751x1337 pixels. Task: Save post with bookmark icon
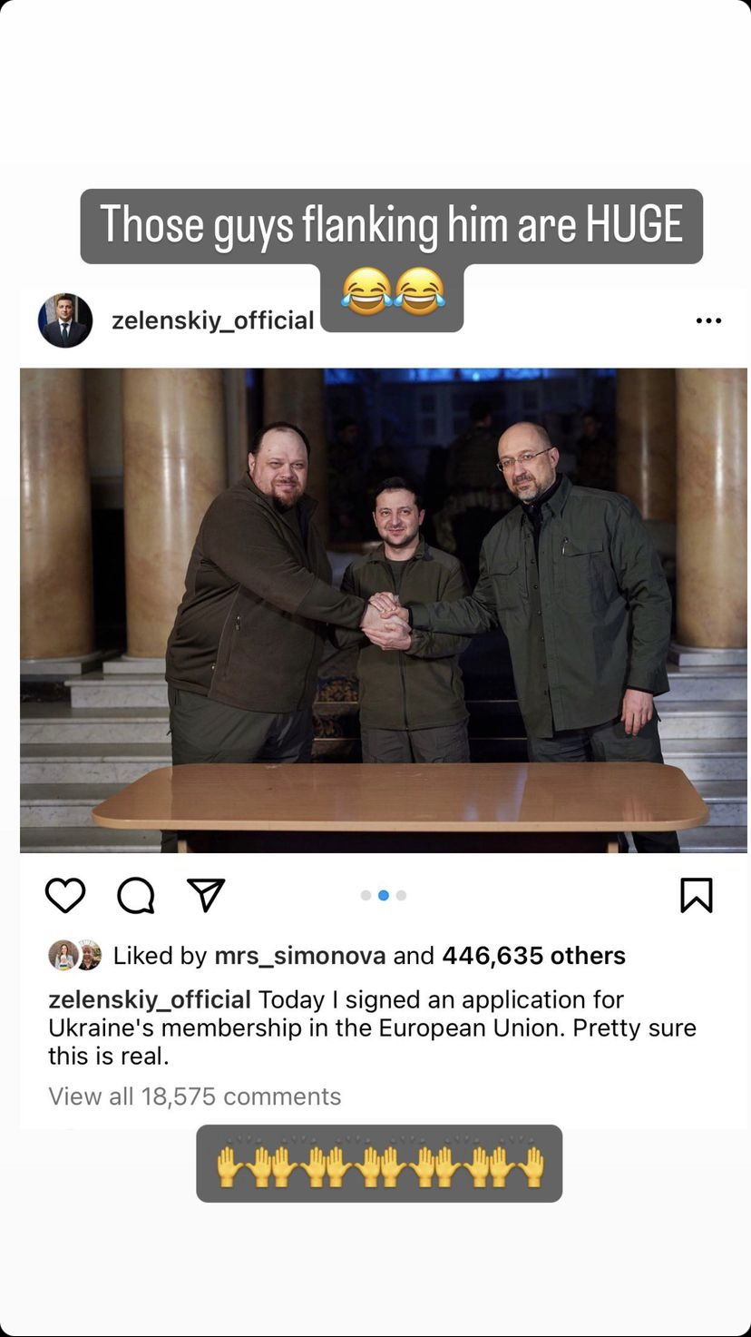tap(697, 895)
